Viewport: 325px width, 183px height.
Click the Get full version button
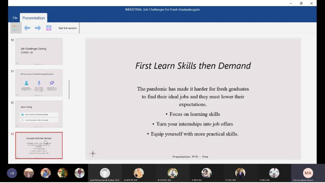(67, 28)
